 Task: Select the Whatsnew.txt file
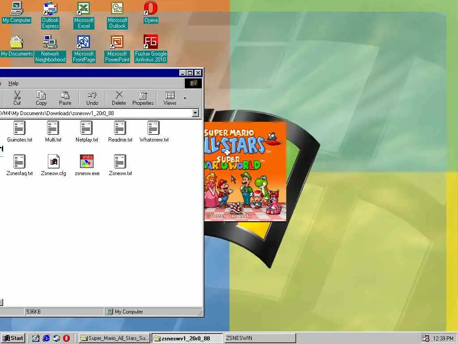point(154,131)
